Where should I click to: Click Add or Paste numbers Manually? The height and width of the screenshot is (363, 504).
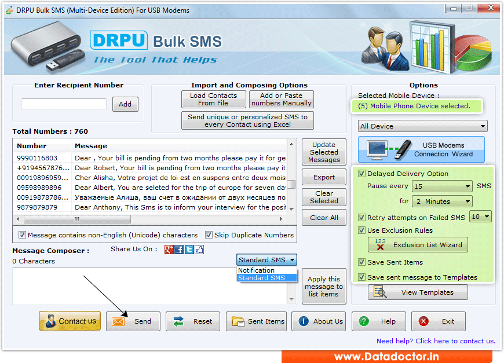tap(281, 99)
